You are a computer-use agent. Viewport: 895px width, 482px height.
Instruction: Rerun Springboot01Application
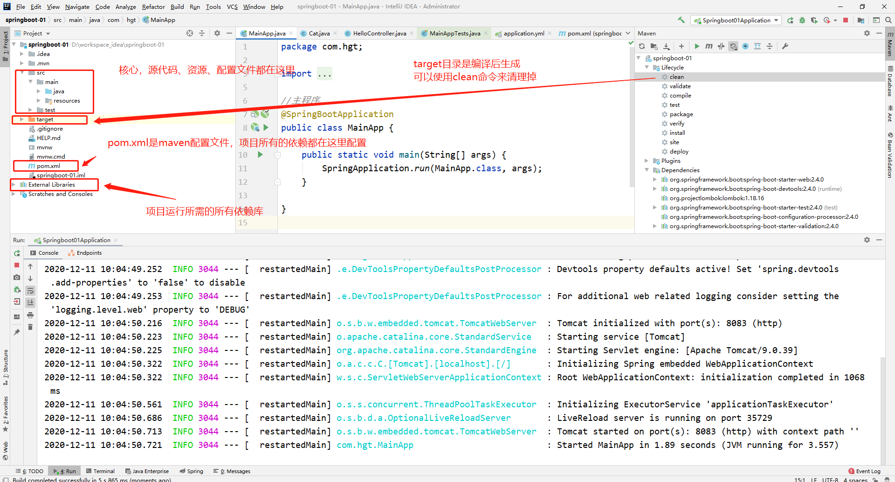[x=17, y=253]
